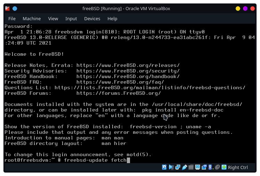Viewport: 260px width, 176px height.
Task: Click the 'root@freebsdvm:~ #' prompt
Action: point(33,160)
